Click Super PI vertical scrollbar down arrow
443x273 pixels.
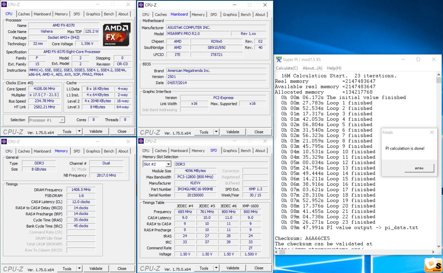tap(439, 246)
